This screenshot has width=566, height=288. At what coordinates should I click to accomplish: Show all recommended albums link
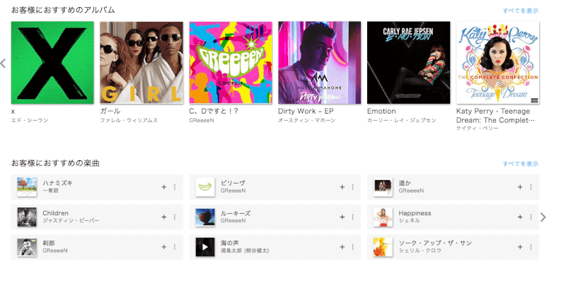pyautogui.click(x=521, y=11)
